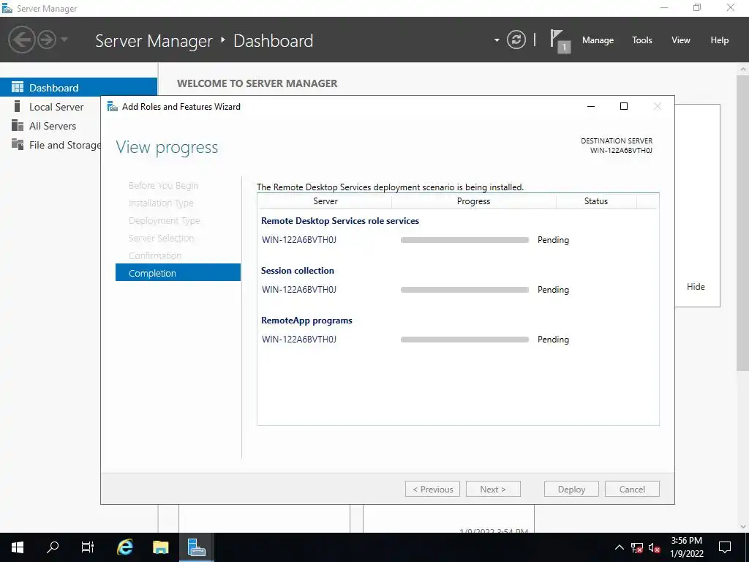749x562 pixels.
Task: Click the Server Selection wizard step
Action: click(162, 238)
